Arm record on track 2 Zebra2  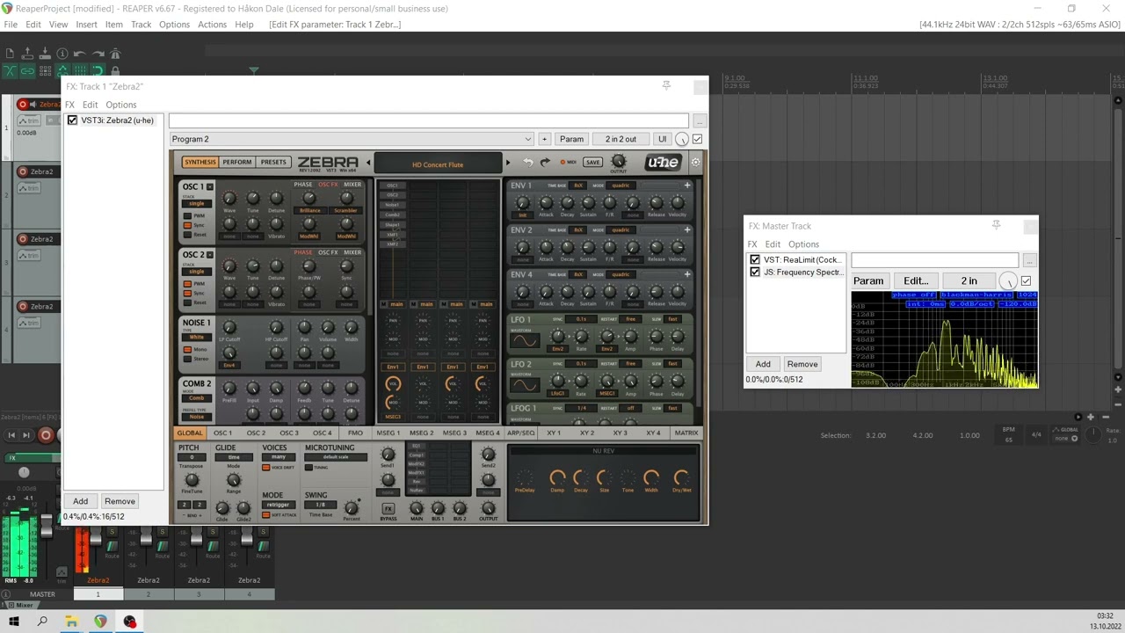(x=23, y=172)
